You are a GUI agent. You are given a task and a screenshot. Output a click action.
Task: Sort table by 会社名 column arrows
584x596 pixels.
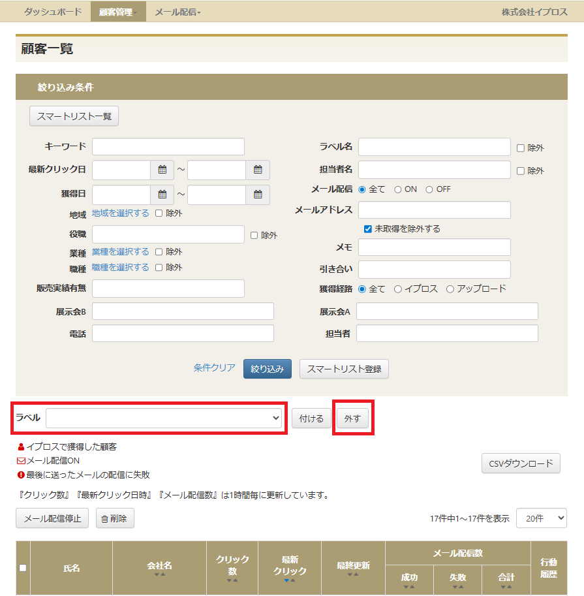(x=159, y=574)
